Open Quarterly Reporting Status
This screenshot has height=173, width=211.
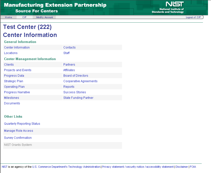pyautogui.click(x=22, y=124)
